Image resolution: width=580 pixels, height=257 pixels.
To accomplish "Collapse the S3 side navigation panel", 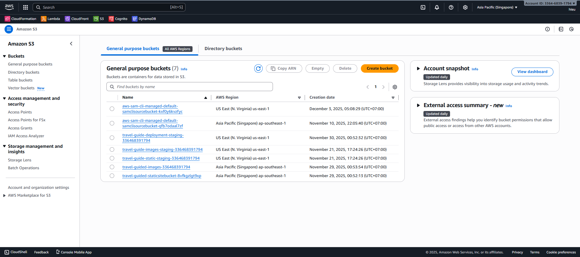I will [x=71, y=44].
